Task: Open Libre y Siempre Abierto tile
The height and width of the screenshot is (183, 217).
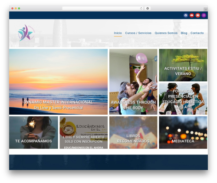Action: [x=84, y=132]
